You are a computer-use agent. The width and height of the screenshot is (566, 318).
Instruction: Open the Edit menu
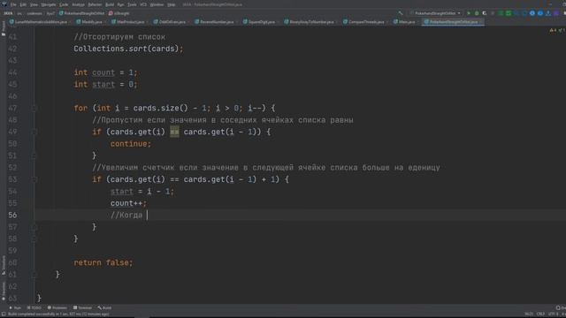tap(23, 4)
